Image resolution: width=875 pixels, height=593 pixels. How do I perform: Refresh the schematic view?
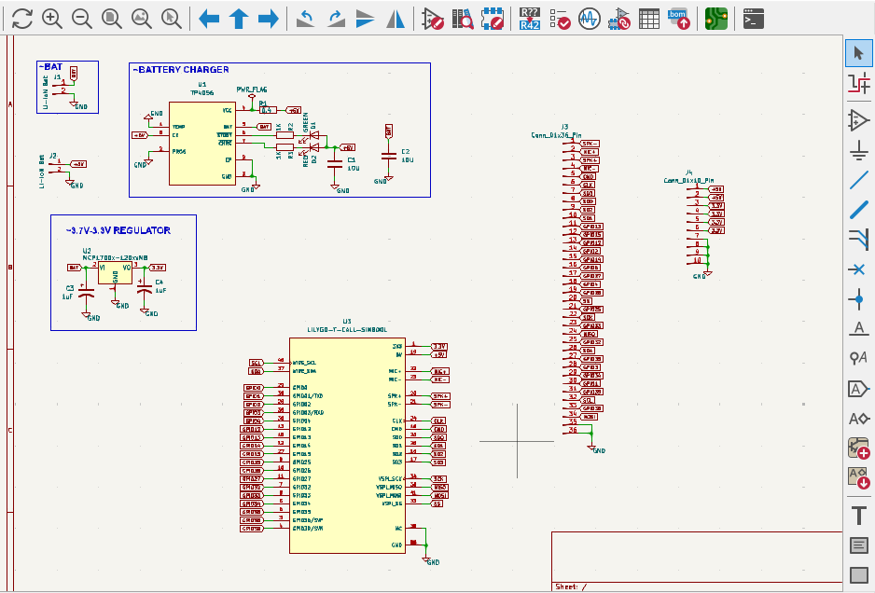point(22,18)
